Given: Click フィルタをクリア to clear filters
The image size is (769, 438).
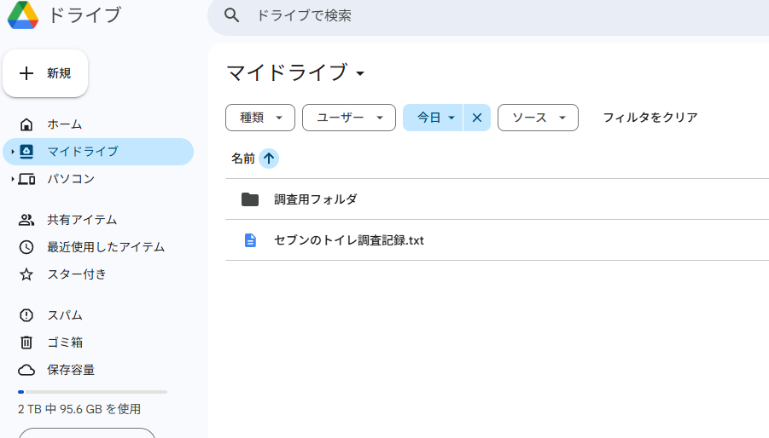Looking at the screenshot, I should click(650, 118).
